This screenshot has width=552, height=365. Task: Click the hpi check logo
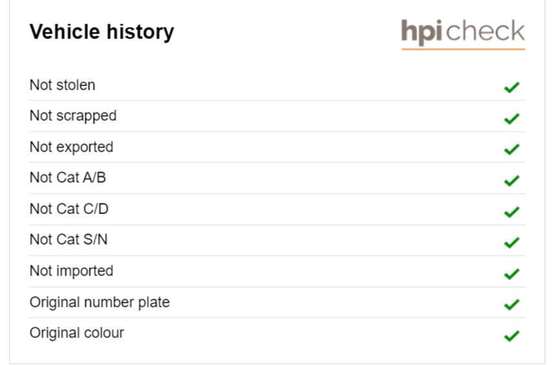[x=463, y=34]
